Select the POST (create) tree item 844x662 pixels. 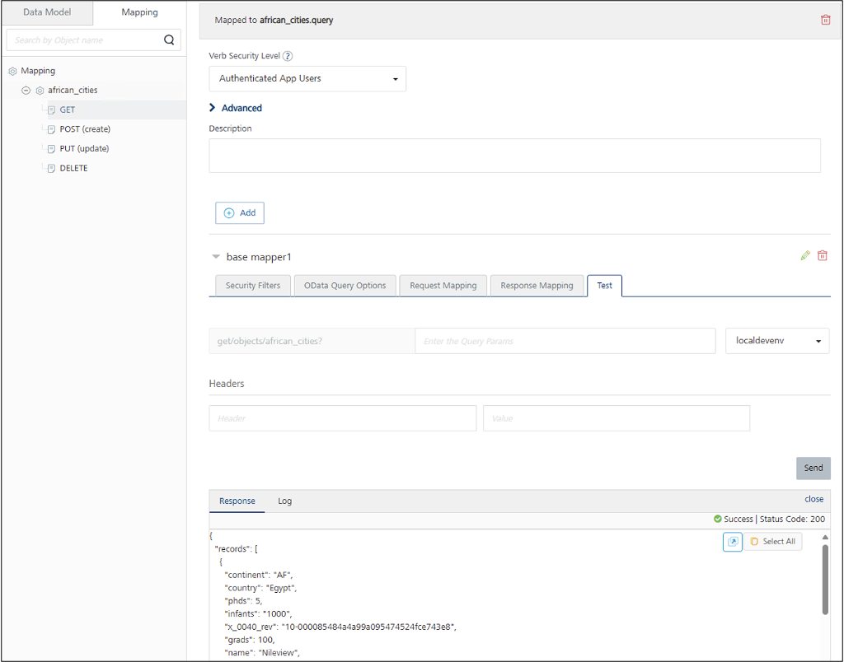pyautogui.click(x=85, y=129)
